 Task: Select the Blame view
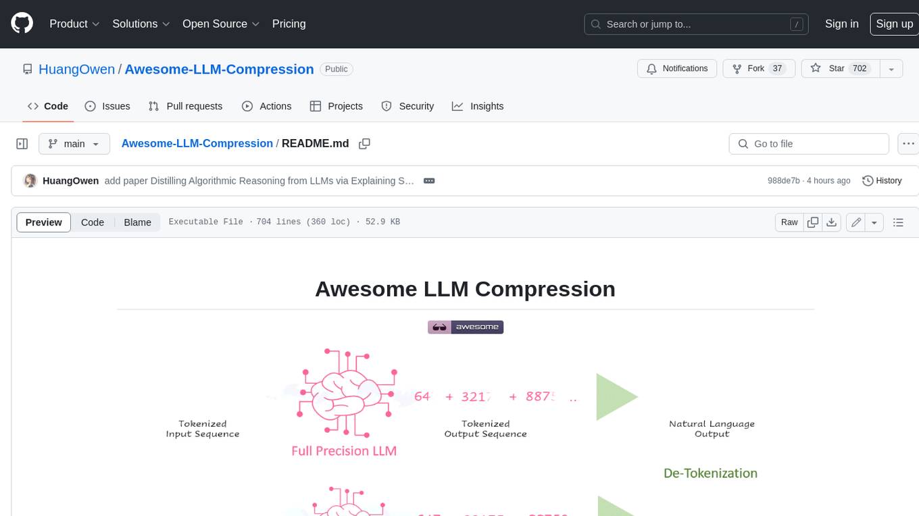point(137,222)
